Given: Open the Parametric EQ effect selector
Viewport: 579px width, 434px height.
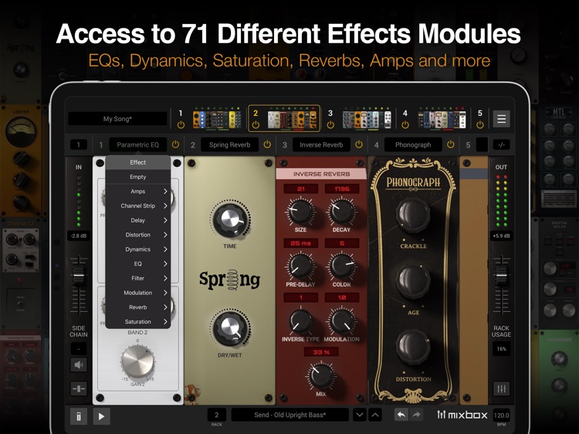Looking at the screenshot, I should point(137,144).
